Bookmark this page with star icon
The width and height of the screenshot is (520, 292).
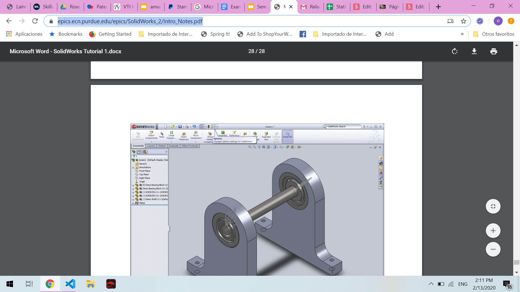pyautogui.click(x=463, y=21)
